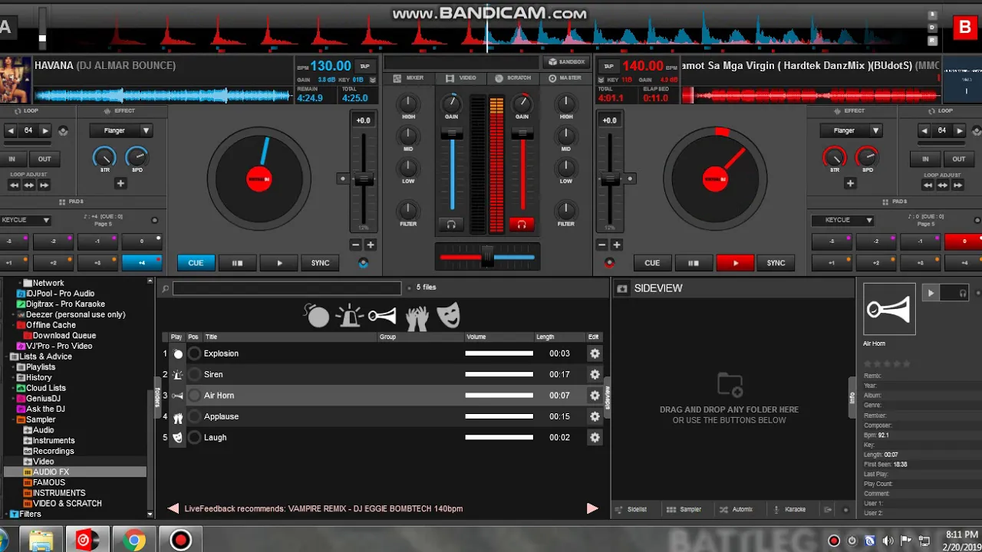Screen dimensions: 982x552
Task: Click left deck TAP tempo button
Action: pos(365,66)
